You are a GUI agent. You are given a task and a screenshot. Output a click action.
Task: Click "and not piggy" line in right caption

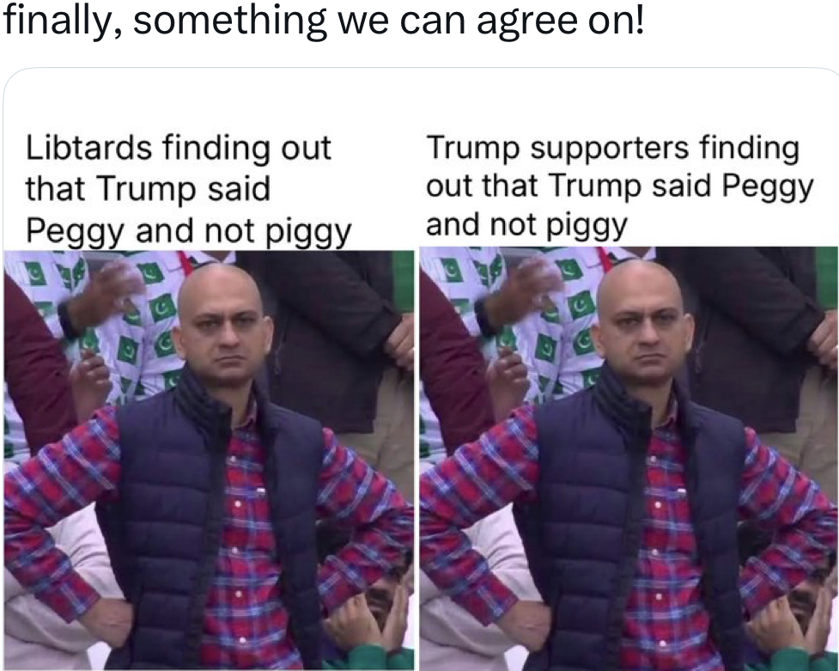coord(526,225)
